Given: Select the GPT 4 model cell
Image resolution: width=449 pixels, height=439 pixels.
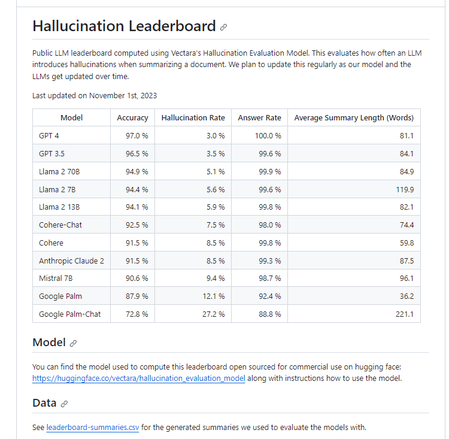Looking at the screenshot, I should coord(72,135).
